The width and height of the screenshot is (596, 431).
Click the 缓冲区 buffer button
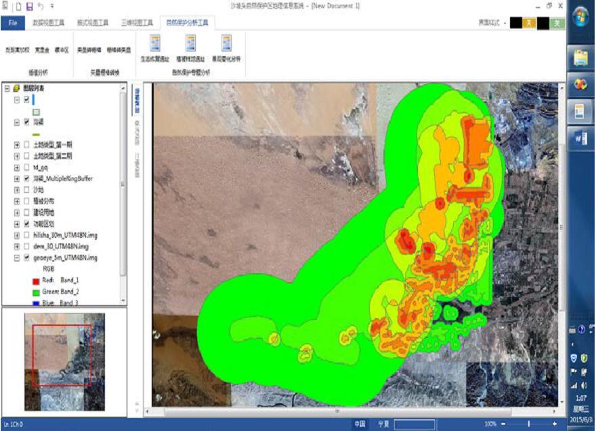click(x=62, y=50)
